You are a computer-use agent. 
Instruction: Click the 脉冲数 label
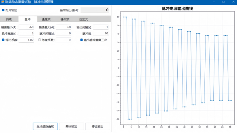pos(87,34)
